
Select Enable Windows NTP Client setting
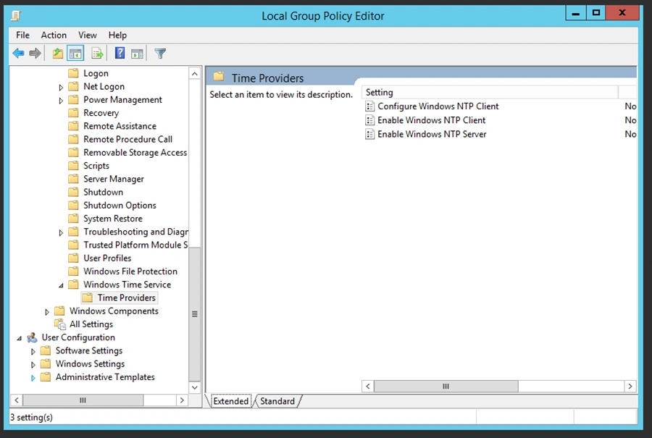431,120
